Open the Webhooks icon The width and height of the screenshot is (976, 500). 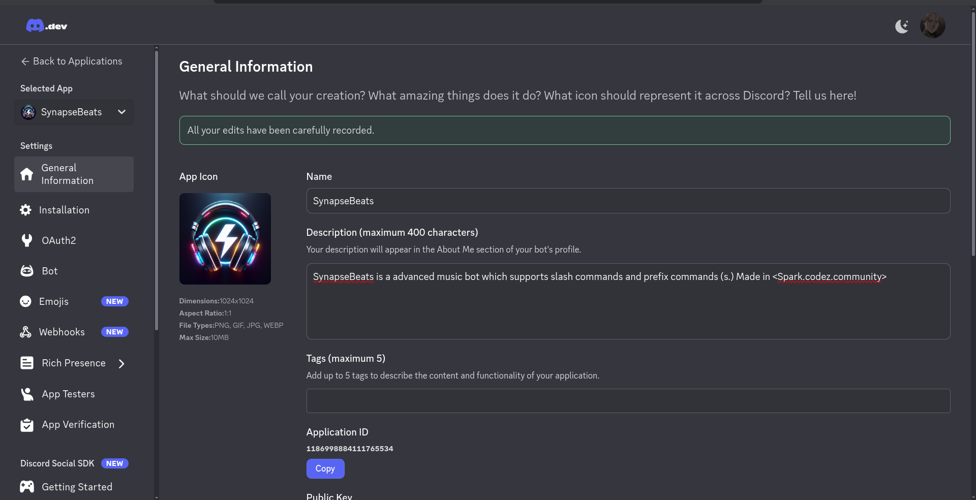(25, 332)
